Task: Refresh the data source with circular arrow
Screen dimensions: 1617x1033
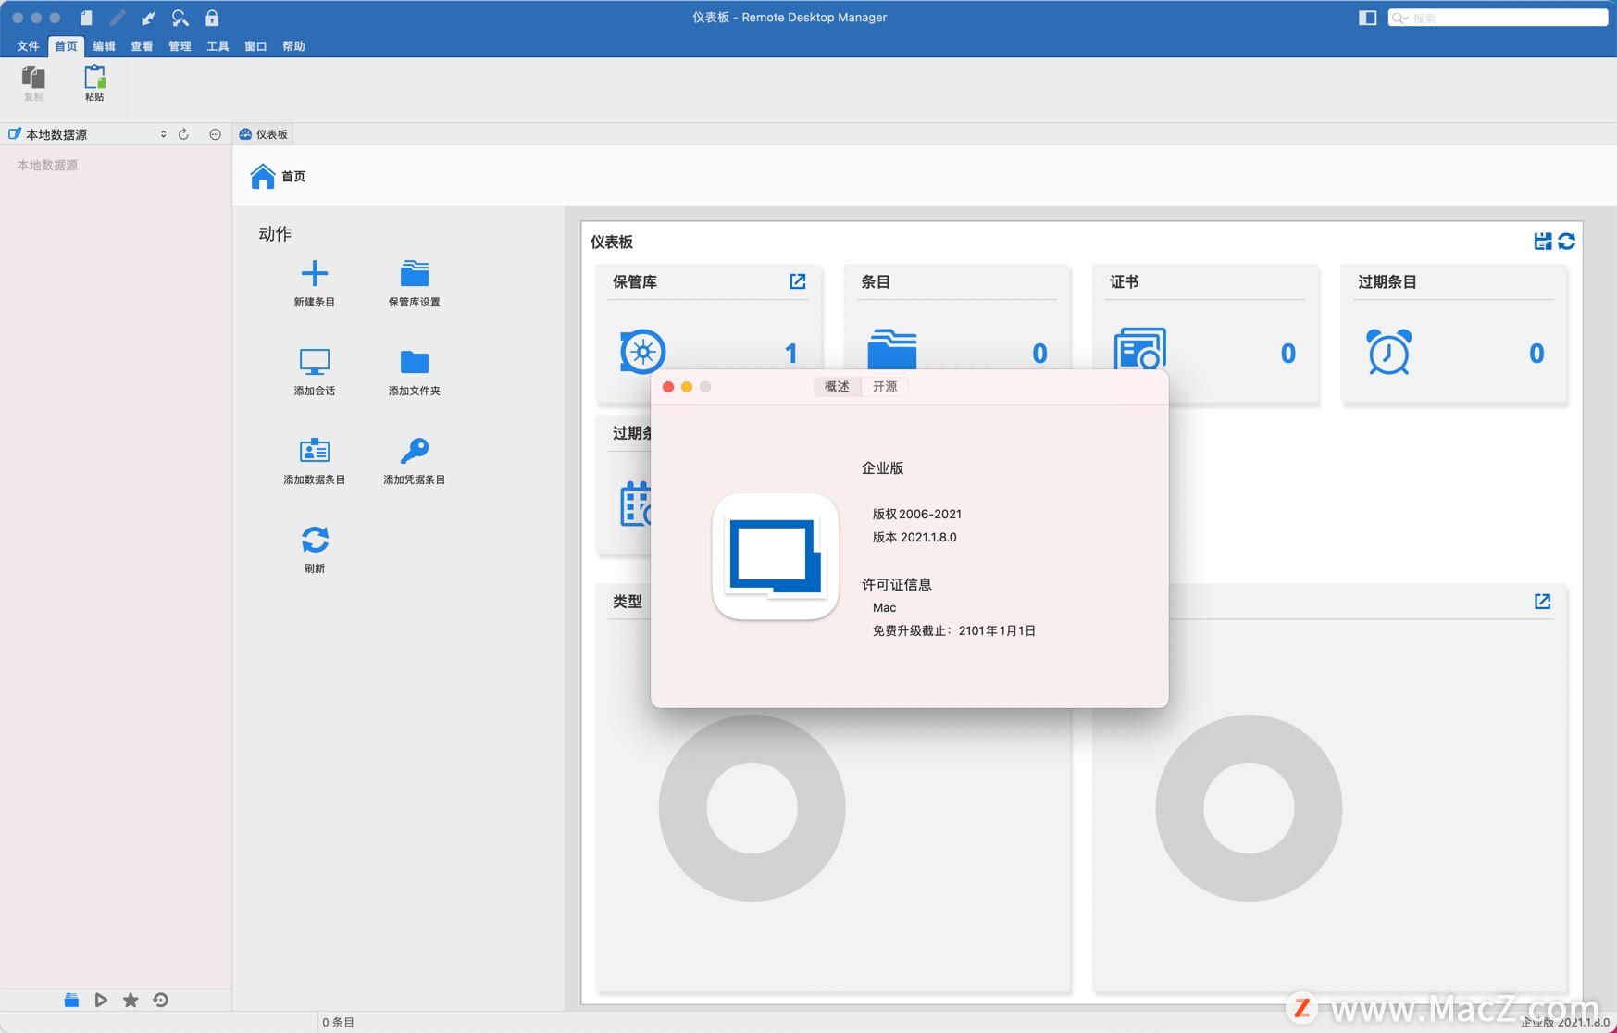Action: click(x=183, y=134)
